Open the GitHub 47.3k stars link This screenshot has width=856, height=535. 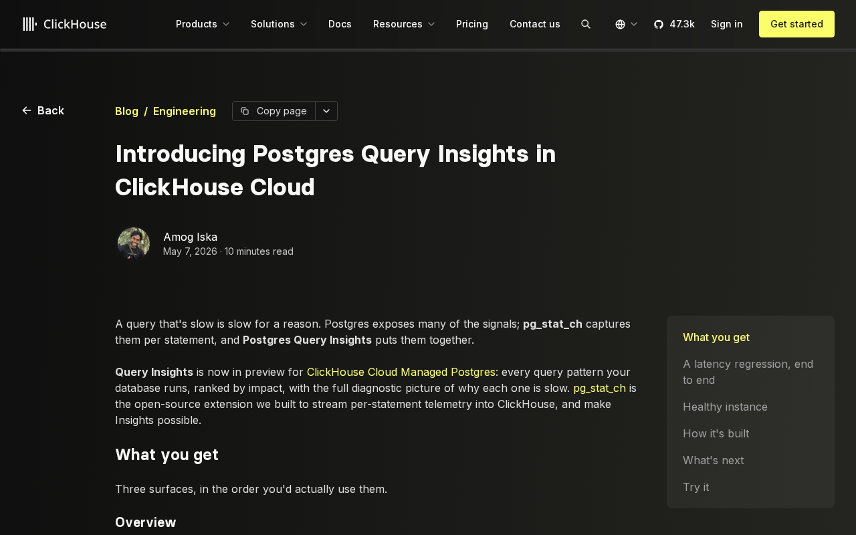coord(674,24)
